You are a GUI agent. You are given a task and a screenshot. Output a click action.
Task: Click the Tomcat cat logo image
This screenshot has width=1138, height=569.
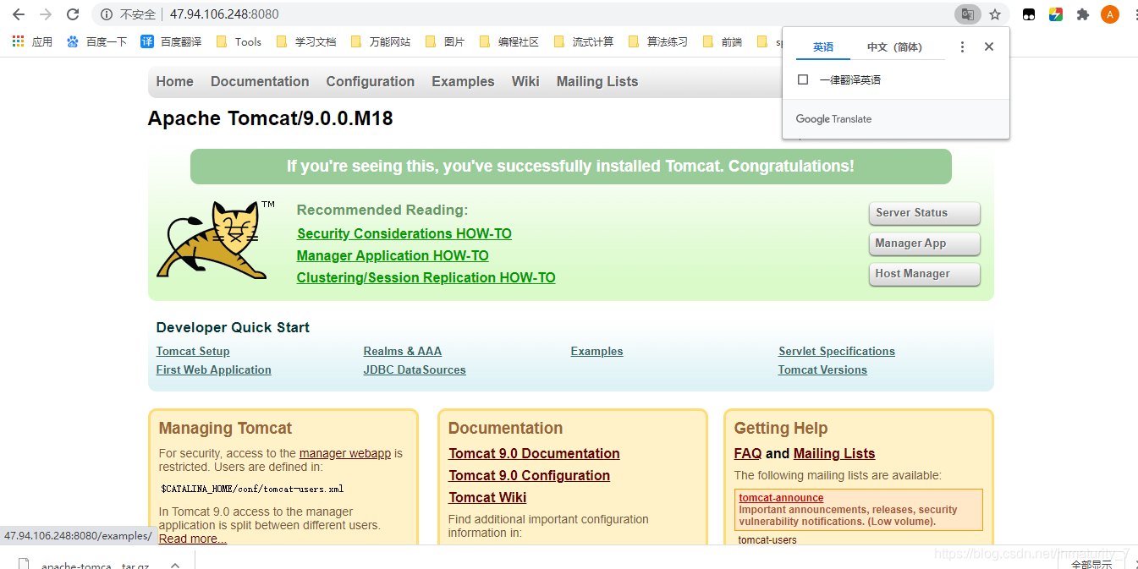(216, 240)
